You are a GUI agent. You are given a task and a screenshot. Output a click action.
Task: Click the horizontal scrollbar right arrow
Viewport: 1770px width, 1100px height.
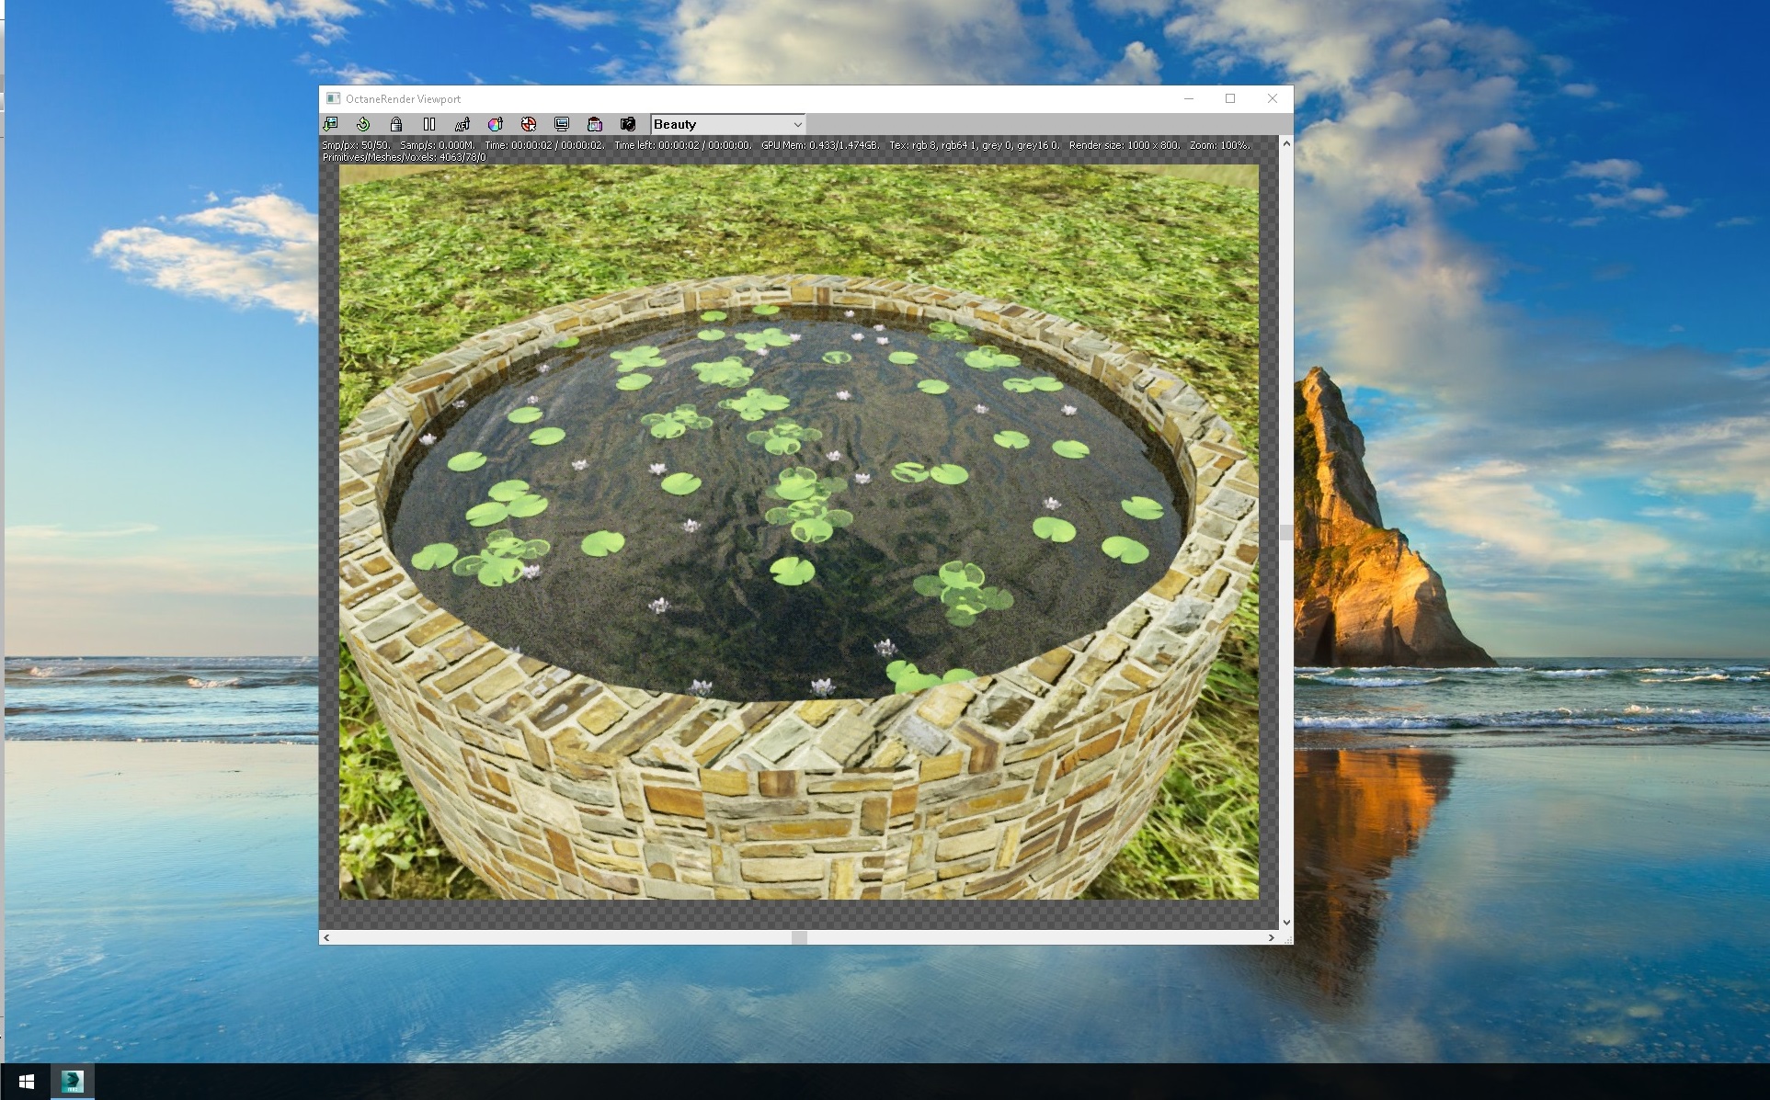coord(1272,937)
